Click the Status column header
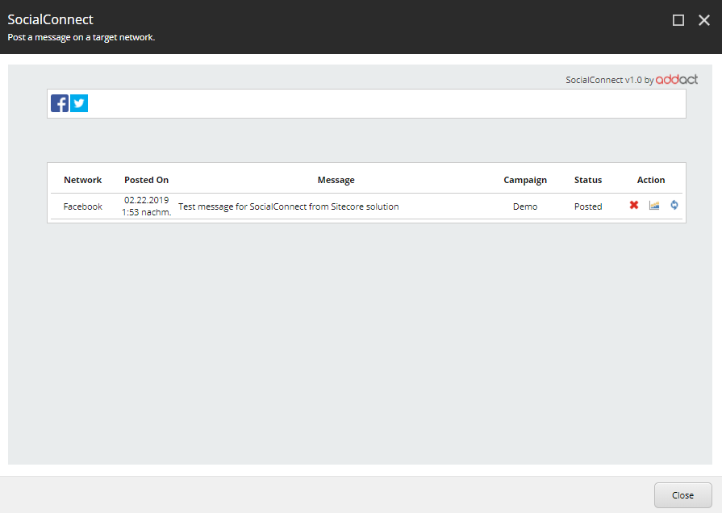Screen dimensions: 722x513 (x=588, y=180)
